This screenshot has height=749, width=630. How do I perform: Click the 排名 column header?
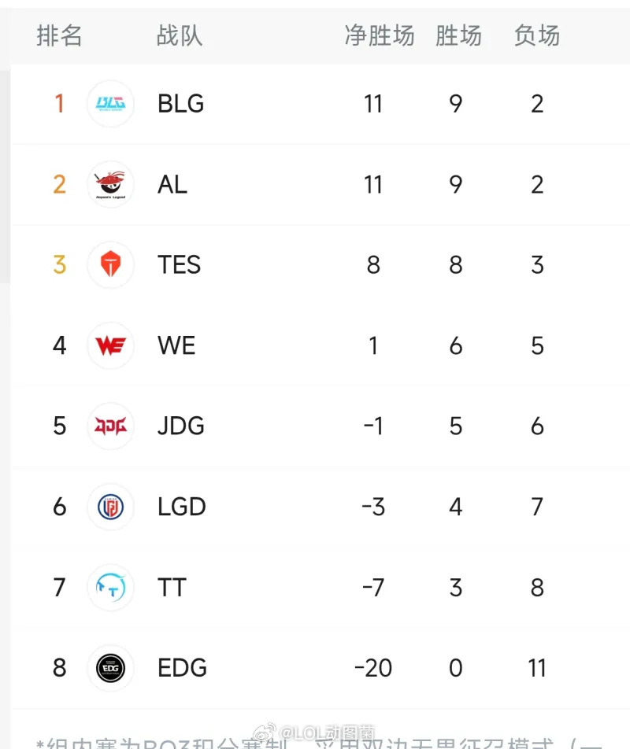59,36
